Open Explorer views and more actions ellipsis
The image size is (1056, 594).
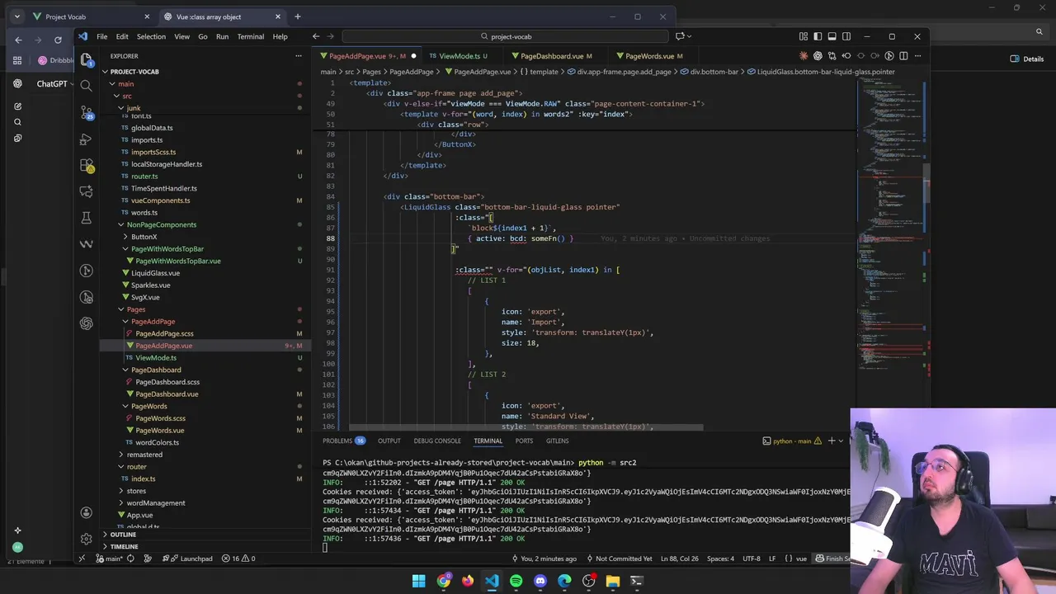point(299,56)
